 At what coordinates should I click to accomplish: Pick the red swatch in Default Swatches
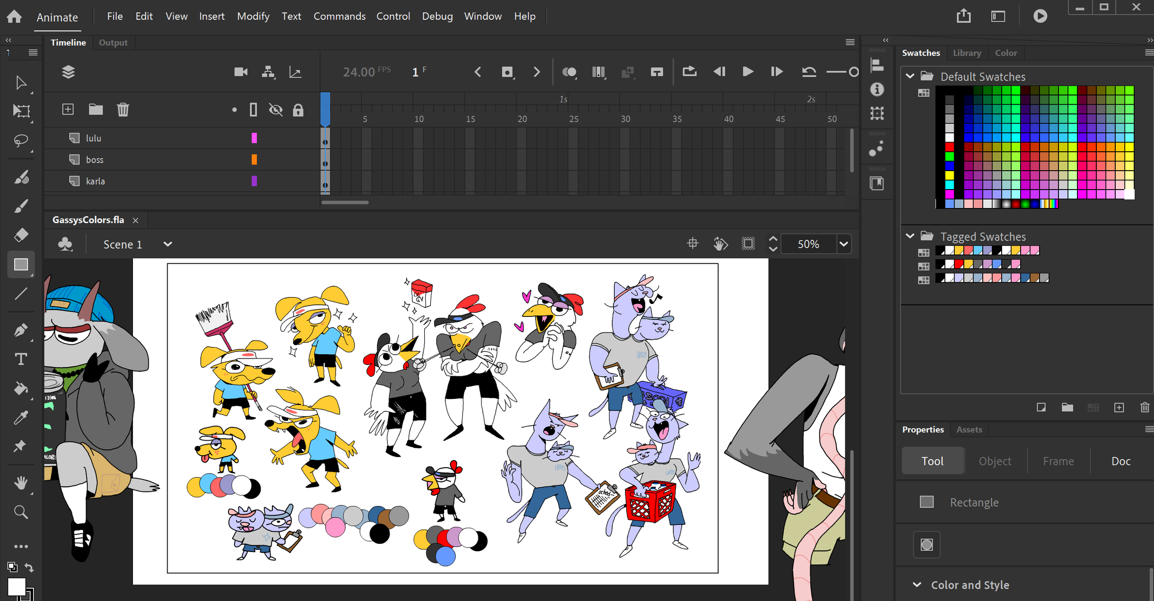pyautogui.click(x=949, y=147)
